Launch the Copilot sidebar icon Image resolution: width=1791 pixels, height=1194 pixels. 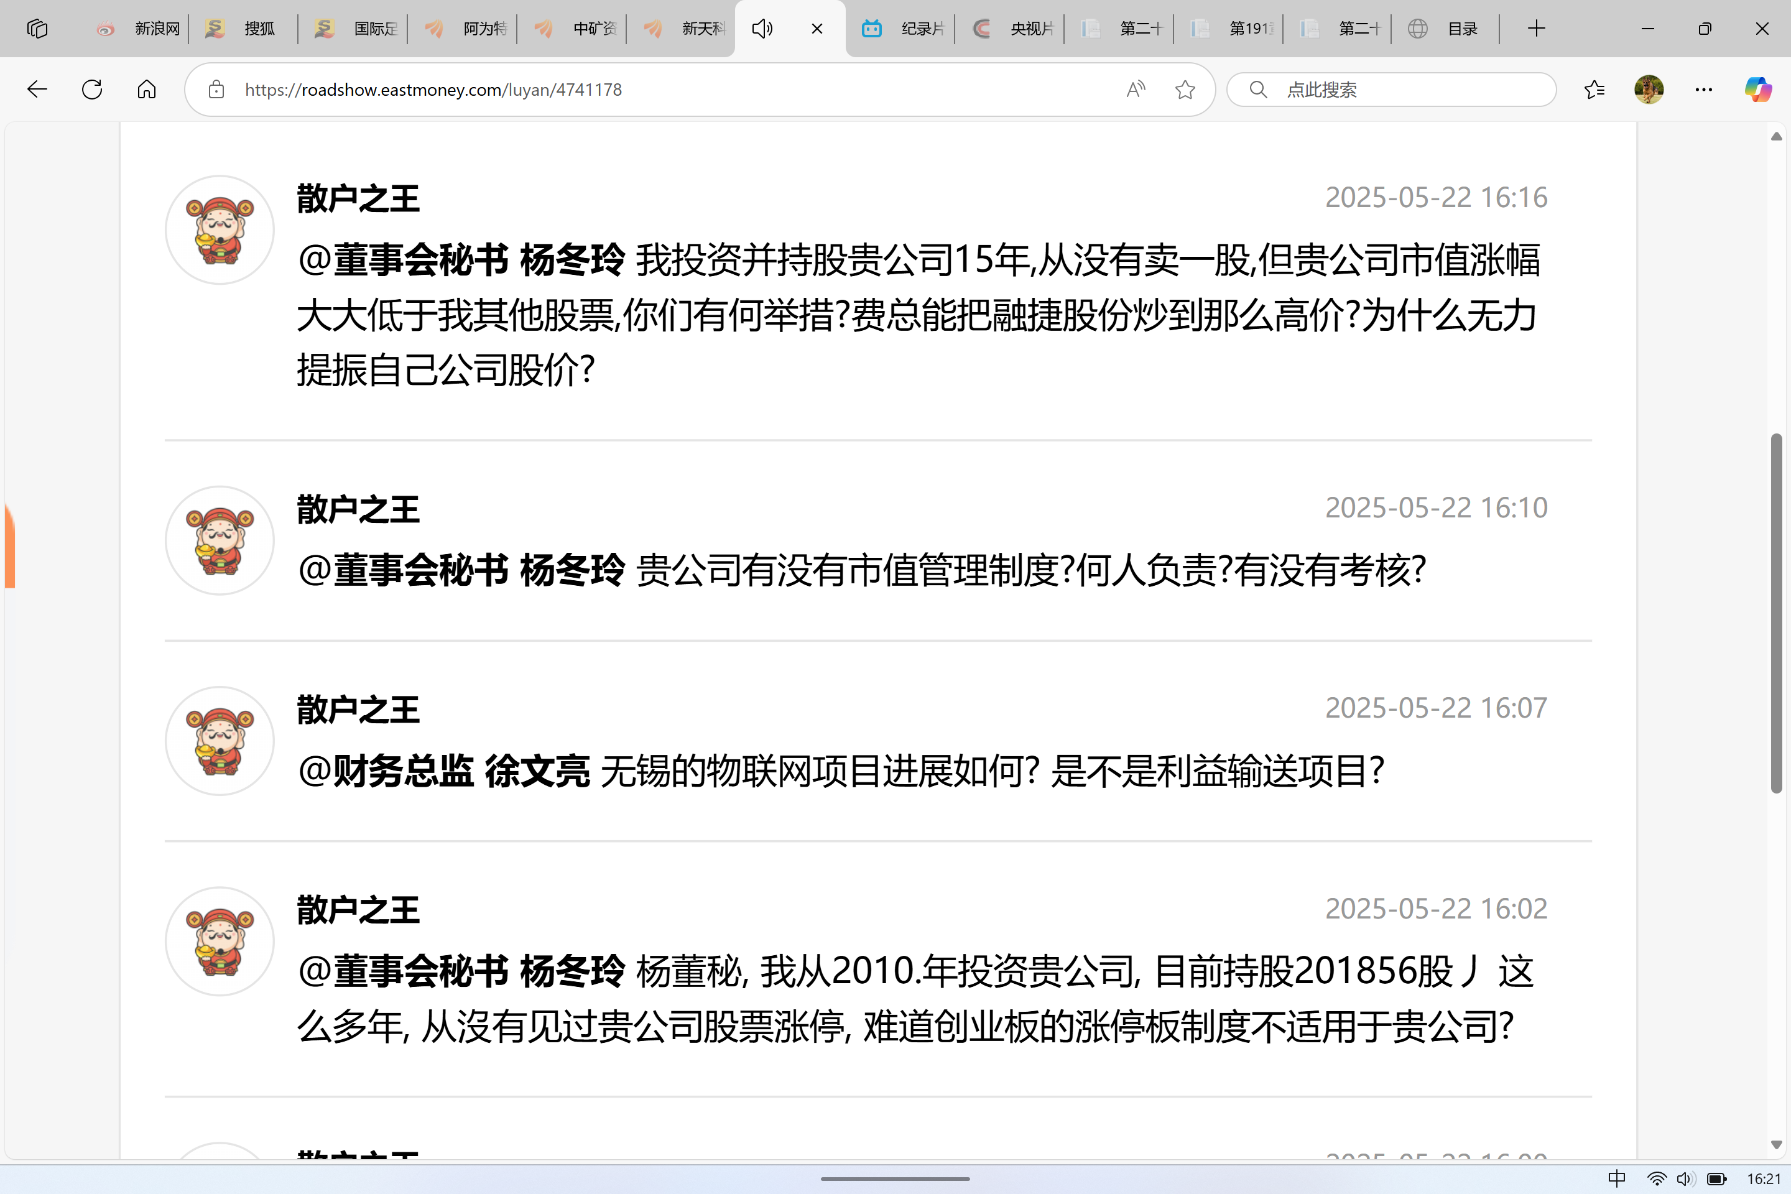(x=1758, y=90)
